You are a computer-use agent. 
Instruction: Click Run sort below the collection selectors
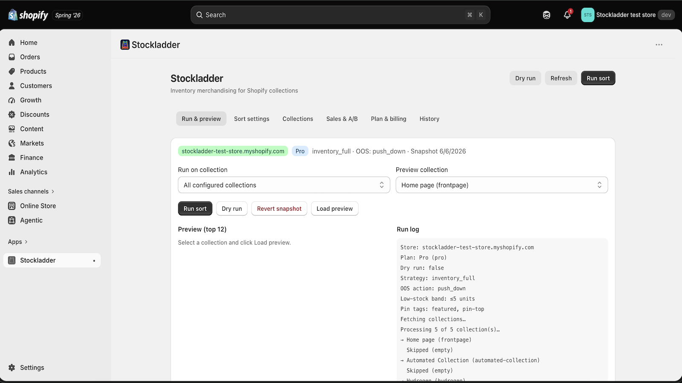[195, 209]
